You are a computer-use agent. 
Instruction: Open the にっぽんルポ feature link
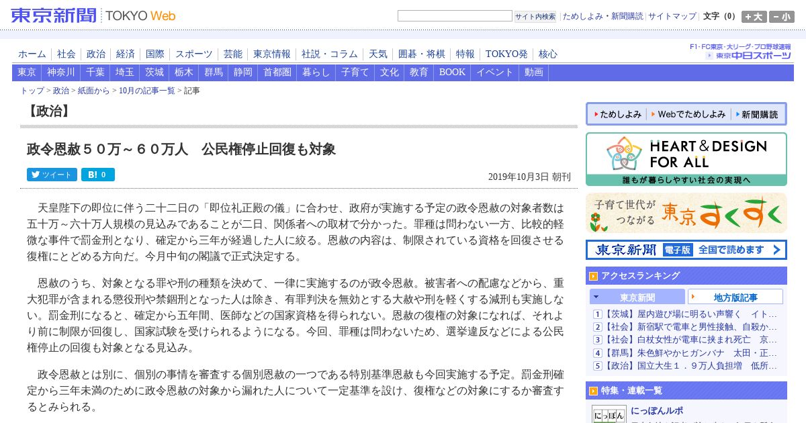click(657, 411)
